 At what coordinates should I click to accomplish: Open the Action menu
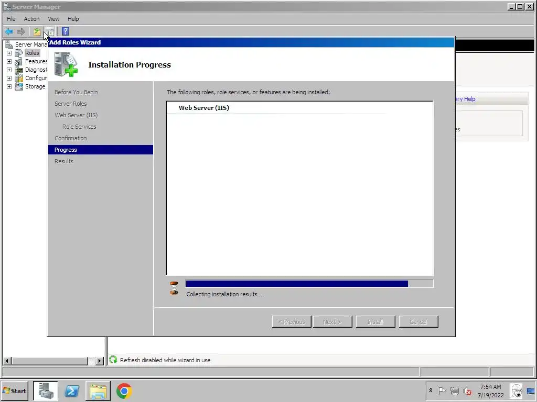31,19
